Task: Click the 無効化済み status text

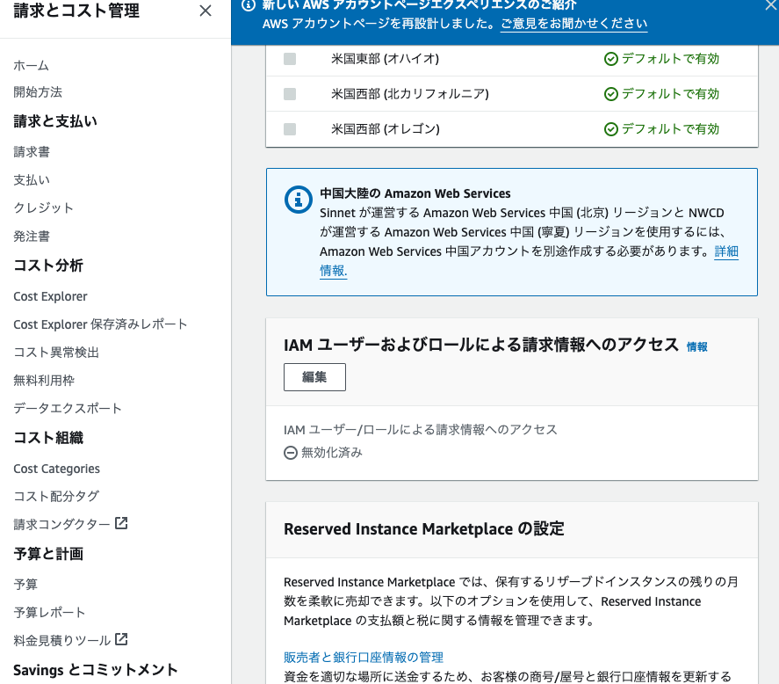Action: tap(332, 453)
